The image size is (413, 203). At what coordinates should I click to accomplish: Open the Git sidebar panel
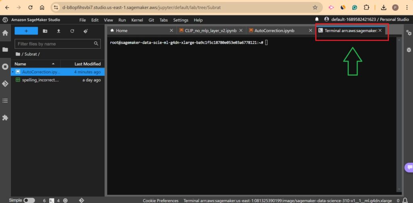(x=5, y=83)
